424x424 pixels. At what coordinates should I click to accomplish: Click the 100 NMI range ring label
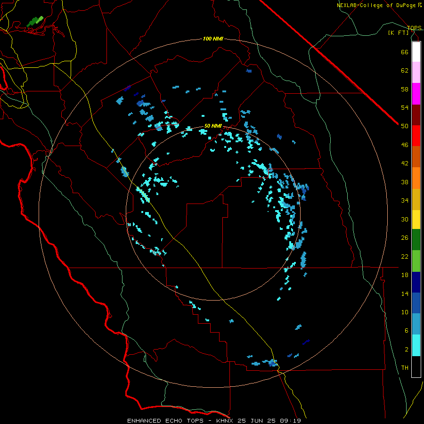click(213, 39)
